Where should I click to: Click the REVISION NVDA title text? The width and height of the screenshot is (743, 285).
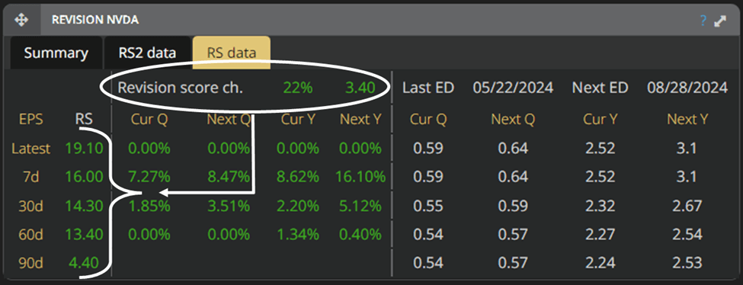coord(94,20)
